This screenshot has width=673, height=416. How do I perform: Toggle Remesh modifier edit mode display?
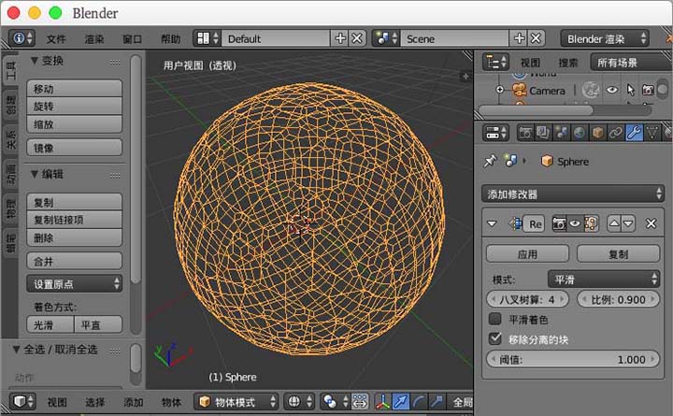pos(591,223)
